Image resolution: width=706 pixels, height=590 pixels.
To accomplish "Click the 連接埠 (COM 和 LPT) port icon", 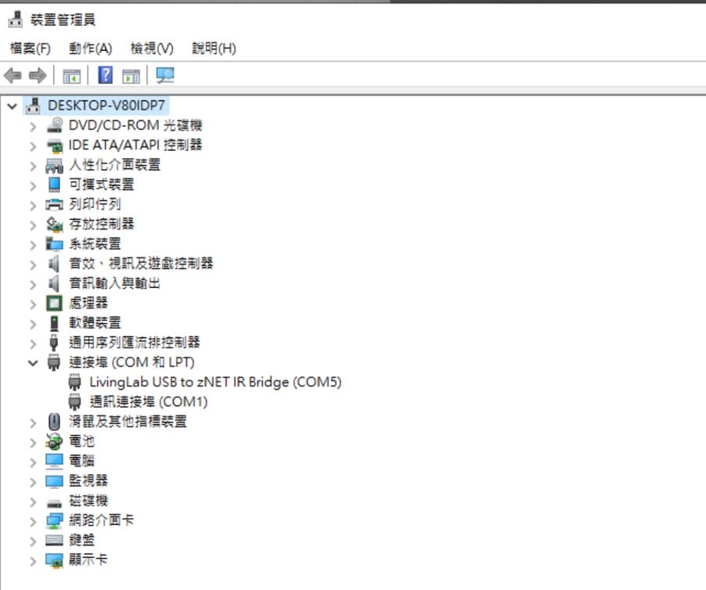I will pyautogui.click(x=54, y=362).
